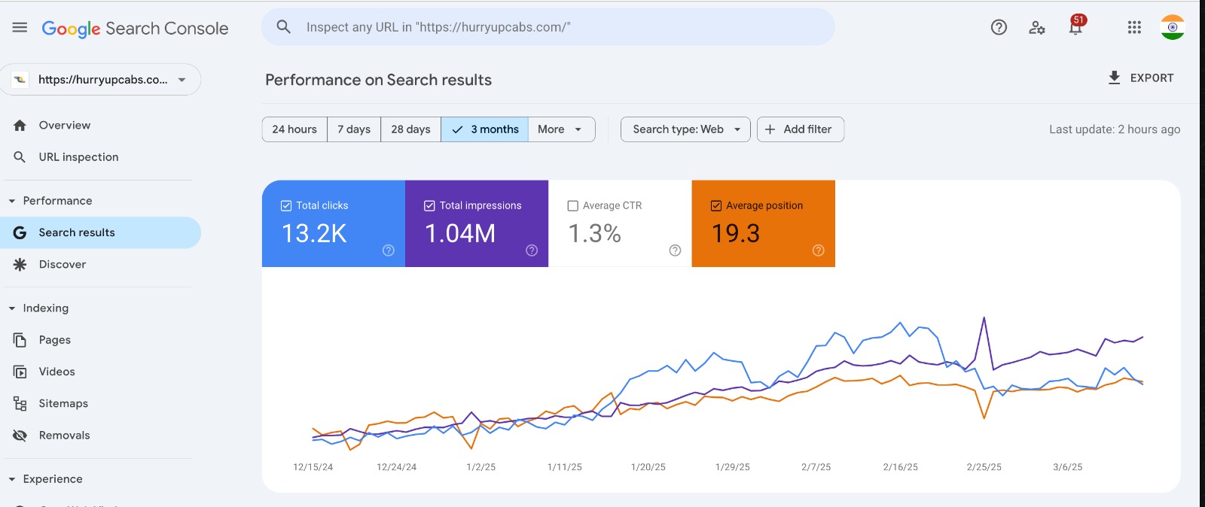Screen dimensions: 1205x507
Task: Click the 13.2K total clicks value
Action: [314, 234]
